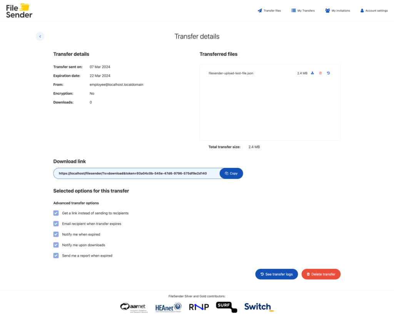
Task: Uncheck 'Notify me when expired'
Action: 56,234
